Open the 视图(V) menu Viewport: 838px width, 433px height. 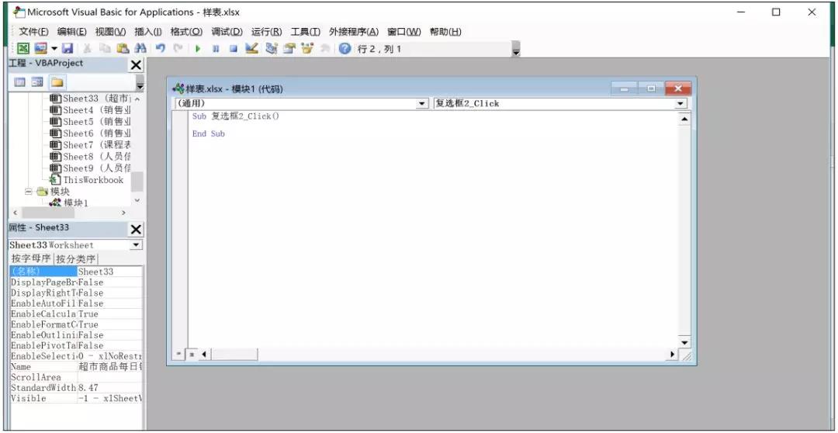(x=111, y=32)
